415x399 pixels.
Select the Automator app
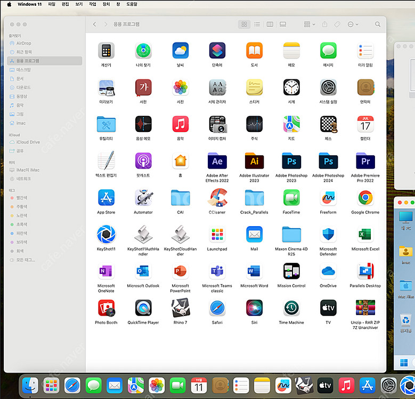pos(143,198)
